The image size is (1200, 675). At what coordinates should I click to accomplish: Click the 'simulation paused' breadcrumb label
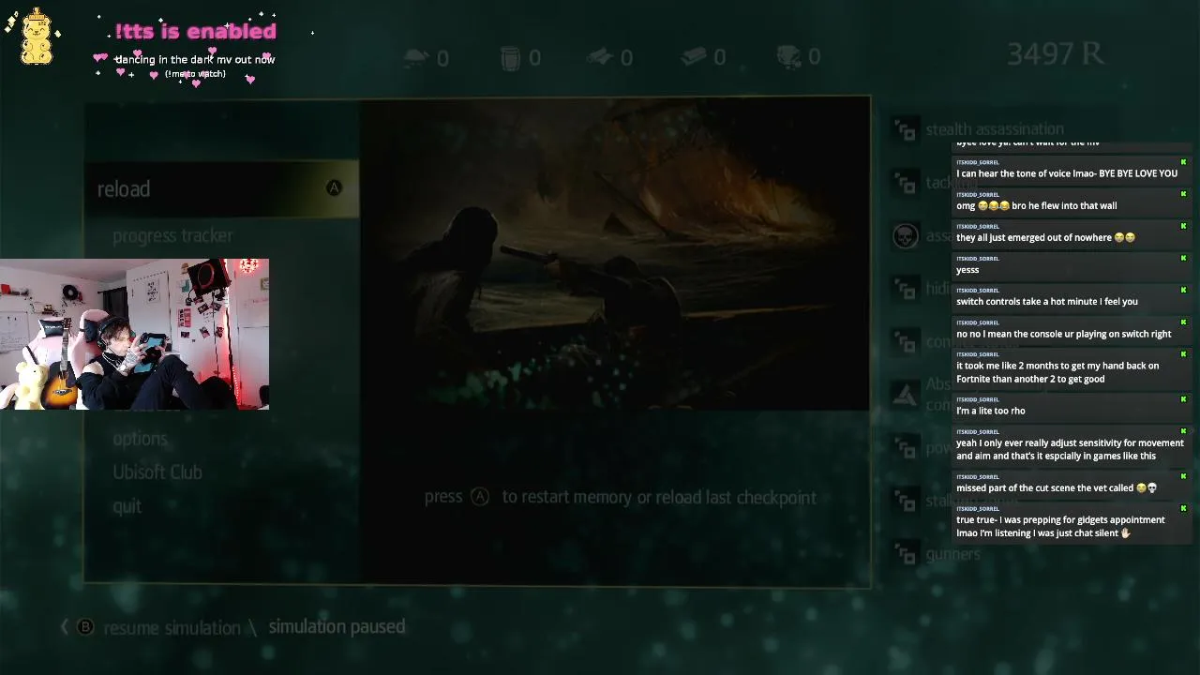(x=337, y=626)
